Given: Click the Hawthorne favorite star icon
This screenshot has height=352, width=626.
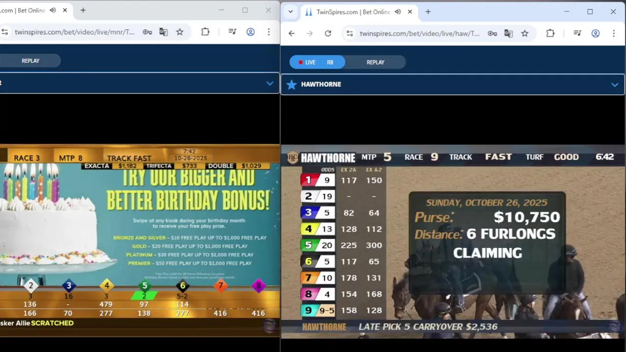Looking at the screenshot, I should 291,84.
